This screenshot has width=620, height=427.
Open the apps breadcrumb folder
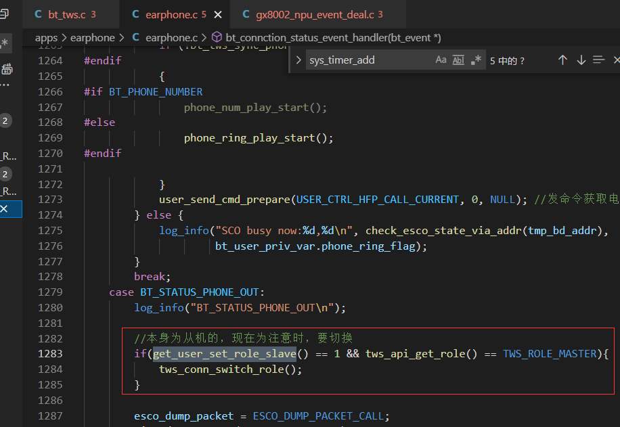click(46, 38)
